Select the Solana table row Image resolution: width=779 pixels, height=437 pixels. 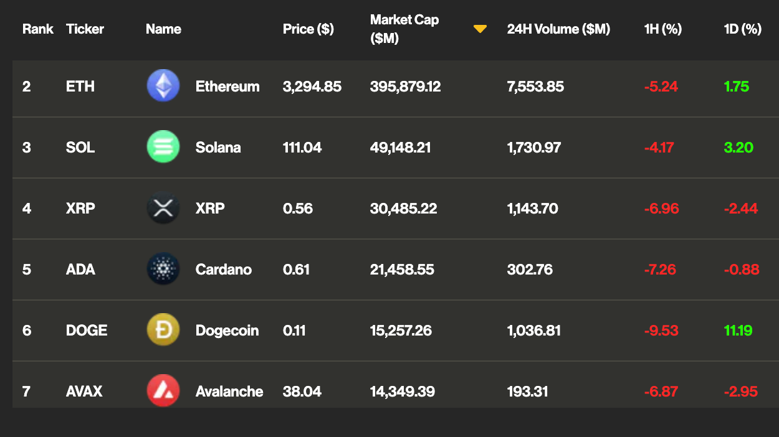(x=389, y=148)
